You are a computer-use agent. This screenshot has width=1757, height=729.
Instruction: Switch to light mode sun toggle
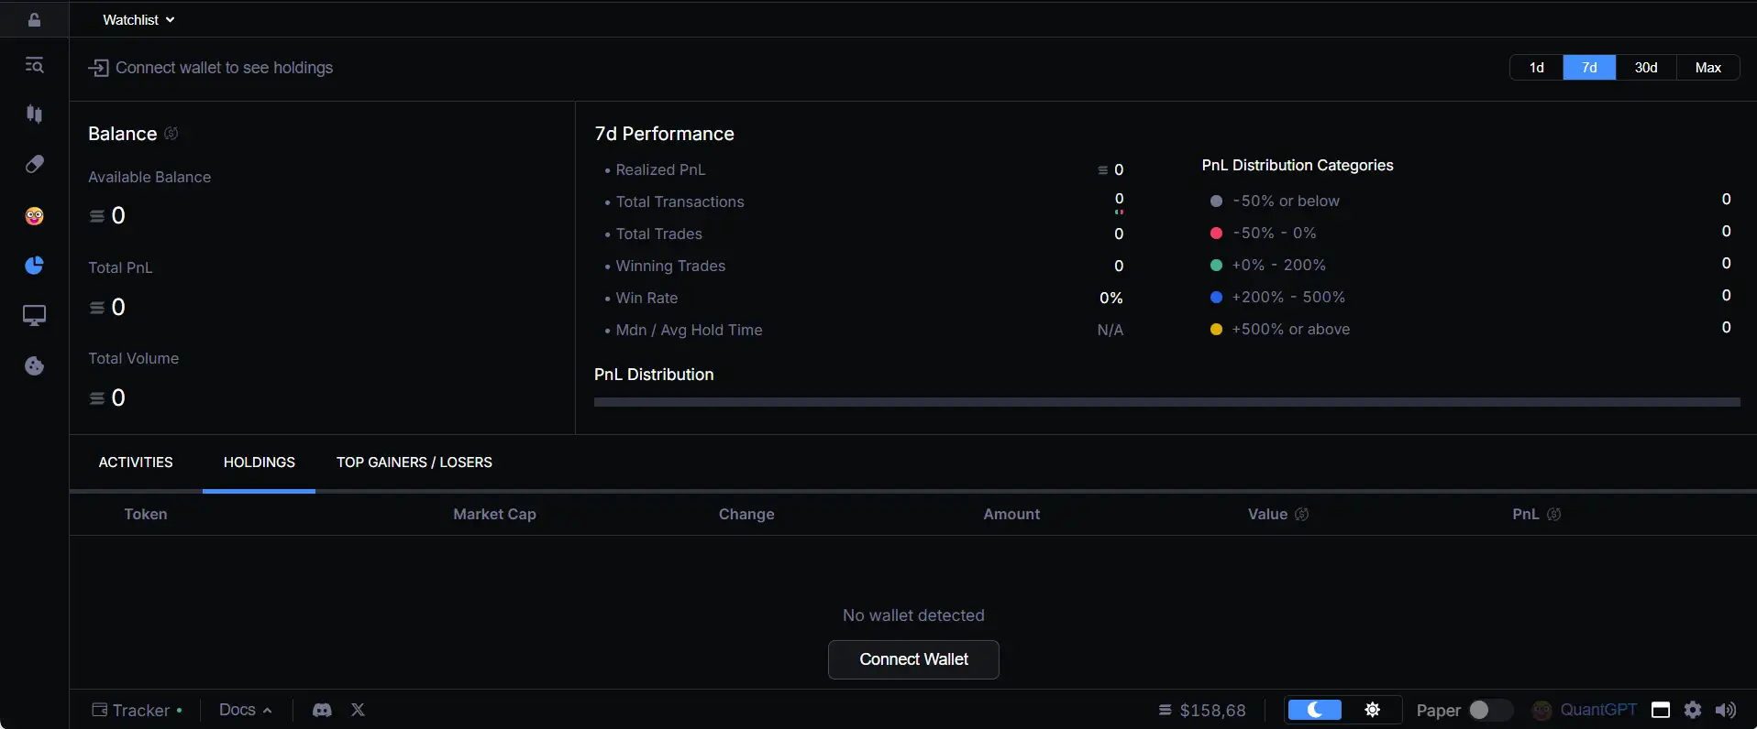(x=1372, y=710)
